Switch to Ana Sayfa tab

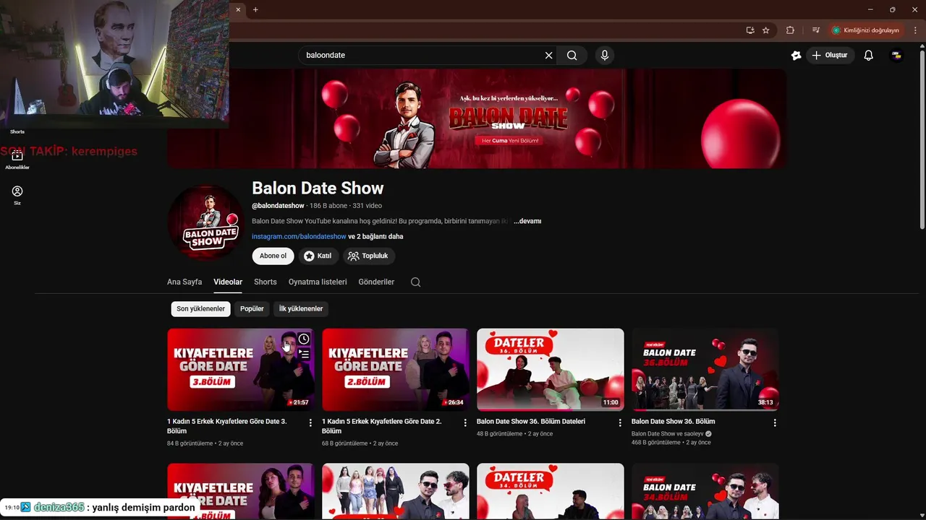tap(184, 282)
